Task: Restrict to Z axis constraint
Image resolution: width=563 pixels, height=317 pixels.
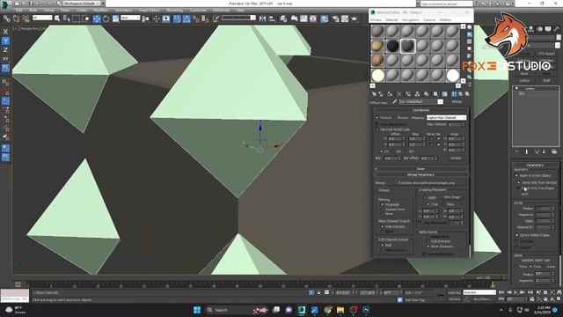Action: (x=5, y=49)
